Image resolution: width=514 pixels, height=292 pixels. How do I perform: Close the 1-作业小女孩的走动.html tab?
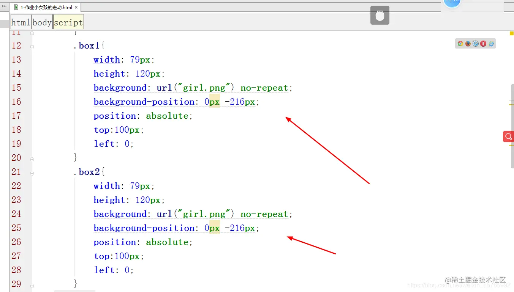click(x=76, y=8)
